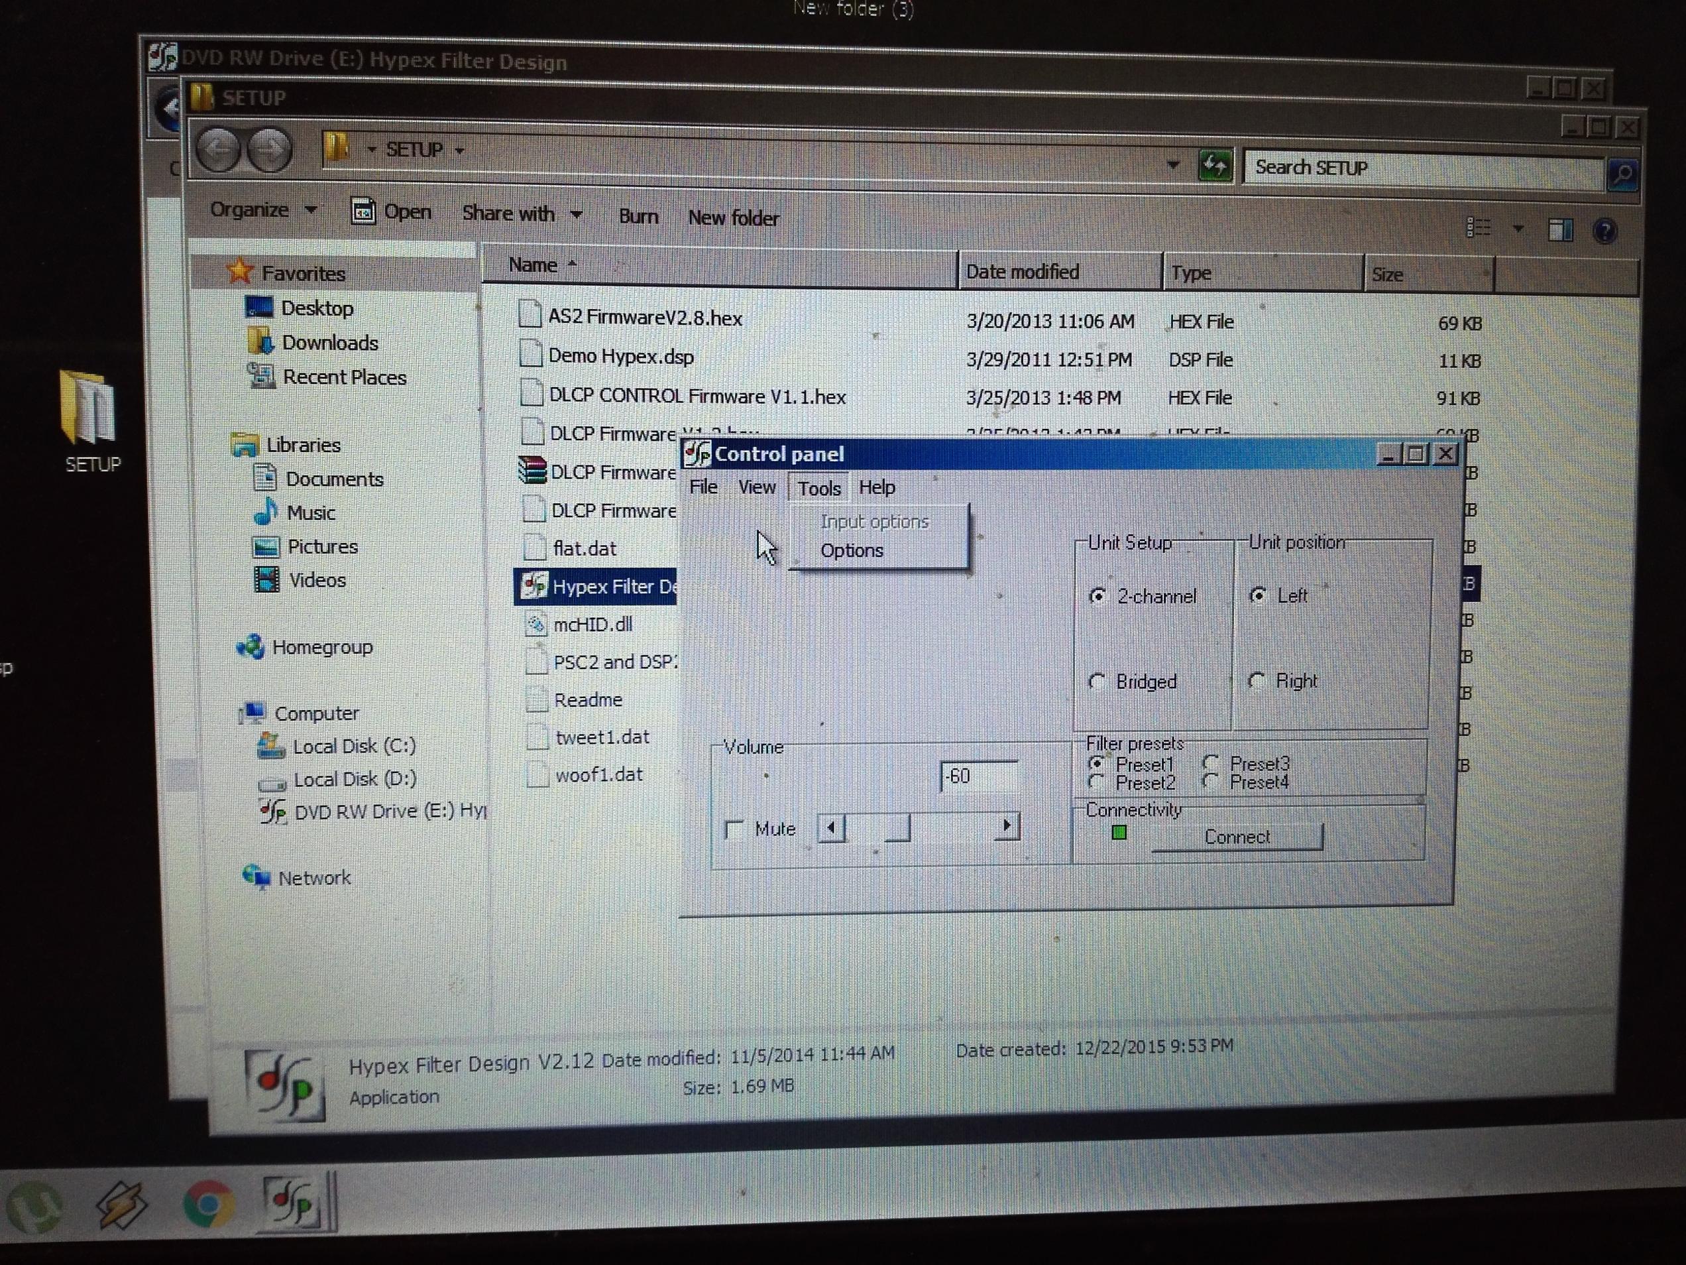Image resolution: width=1686 pixels, height=1265 pixels.
Task: Select the mcHID.dll file
Action: (579, 625)
